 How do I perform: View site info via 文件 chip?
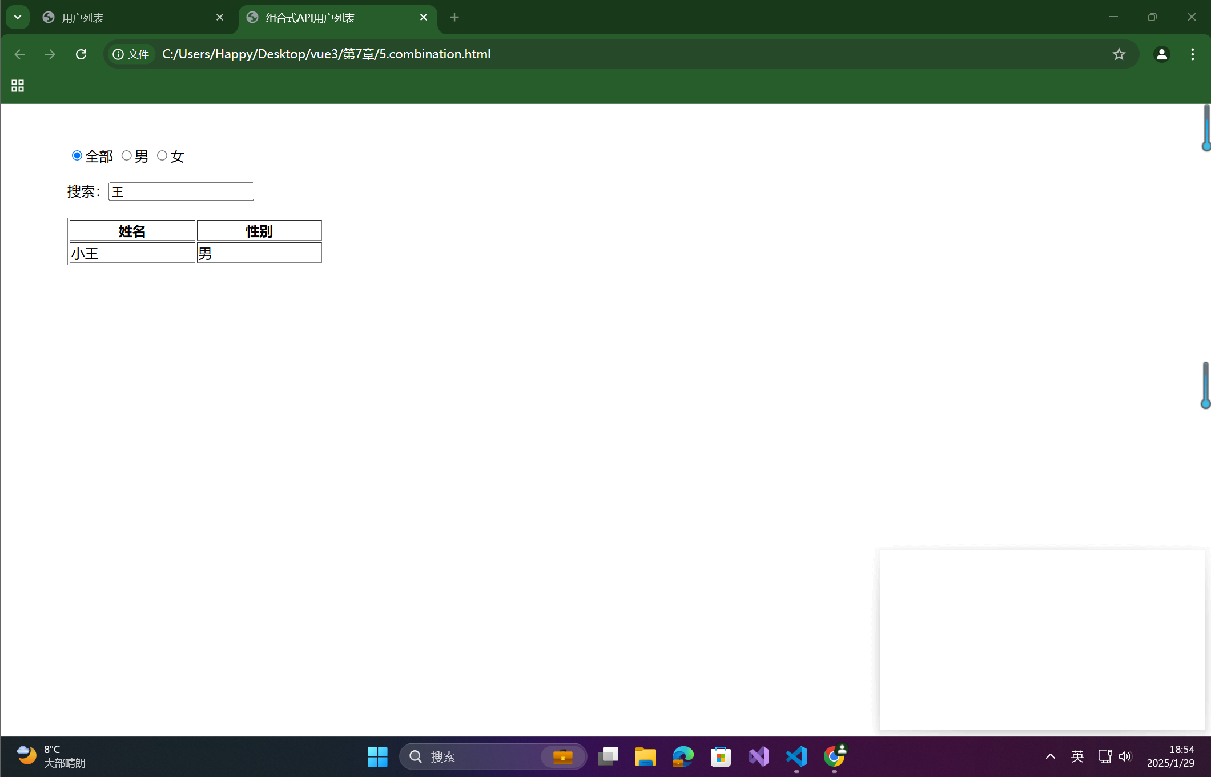(x=131, y=54)
